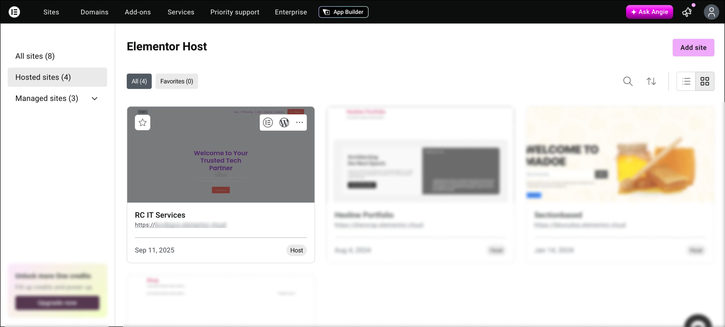This screenshot has height=327, width=725.
Task: Select Hosted sites (4) in sidebar
Action: 57,77
